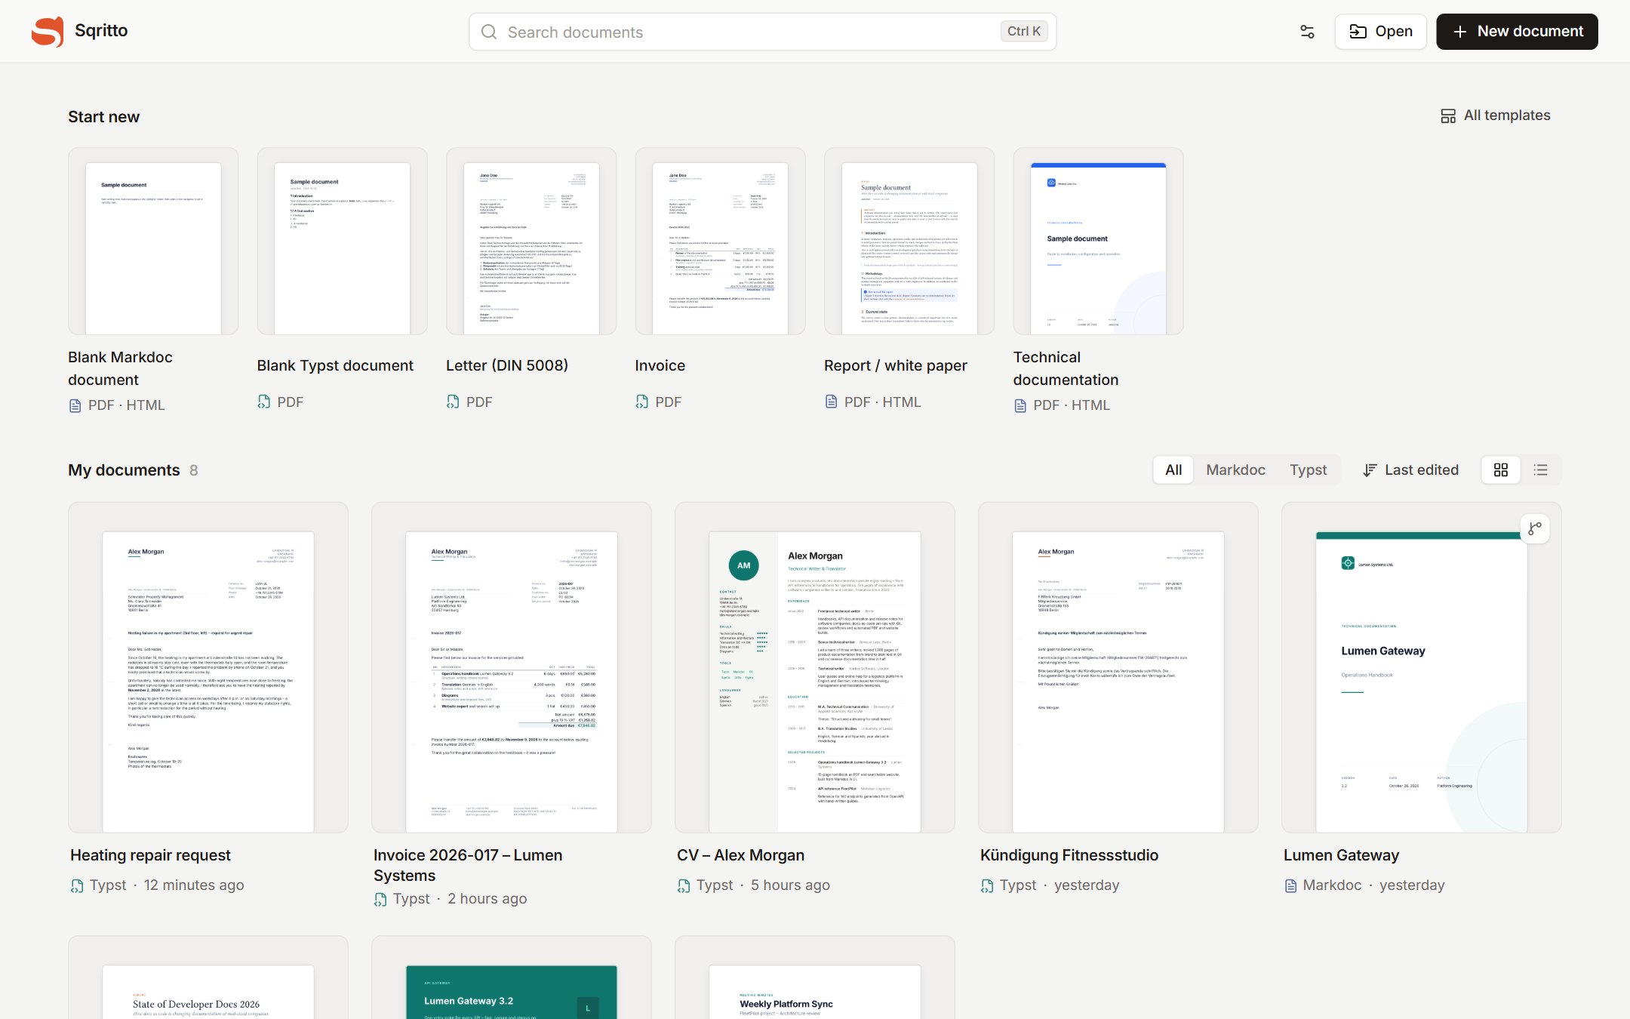Click the New document button
The height and width of the screenshot is (1019, 1630).
[1517, 32]
